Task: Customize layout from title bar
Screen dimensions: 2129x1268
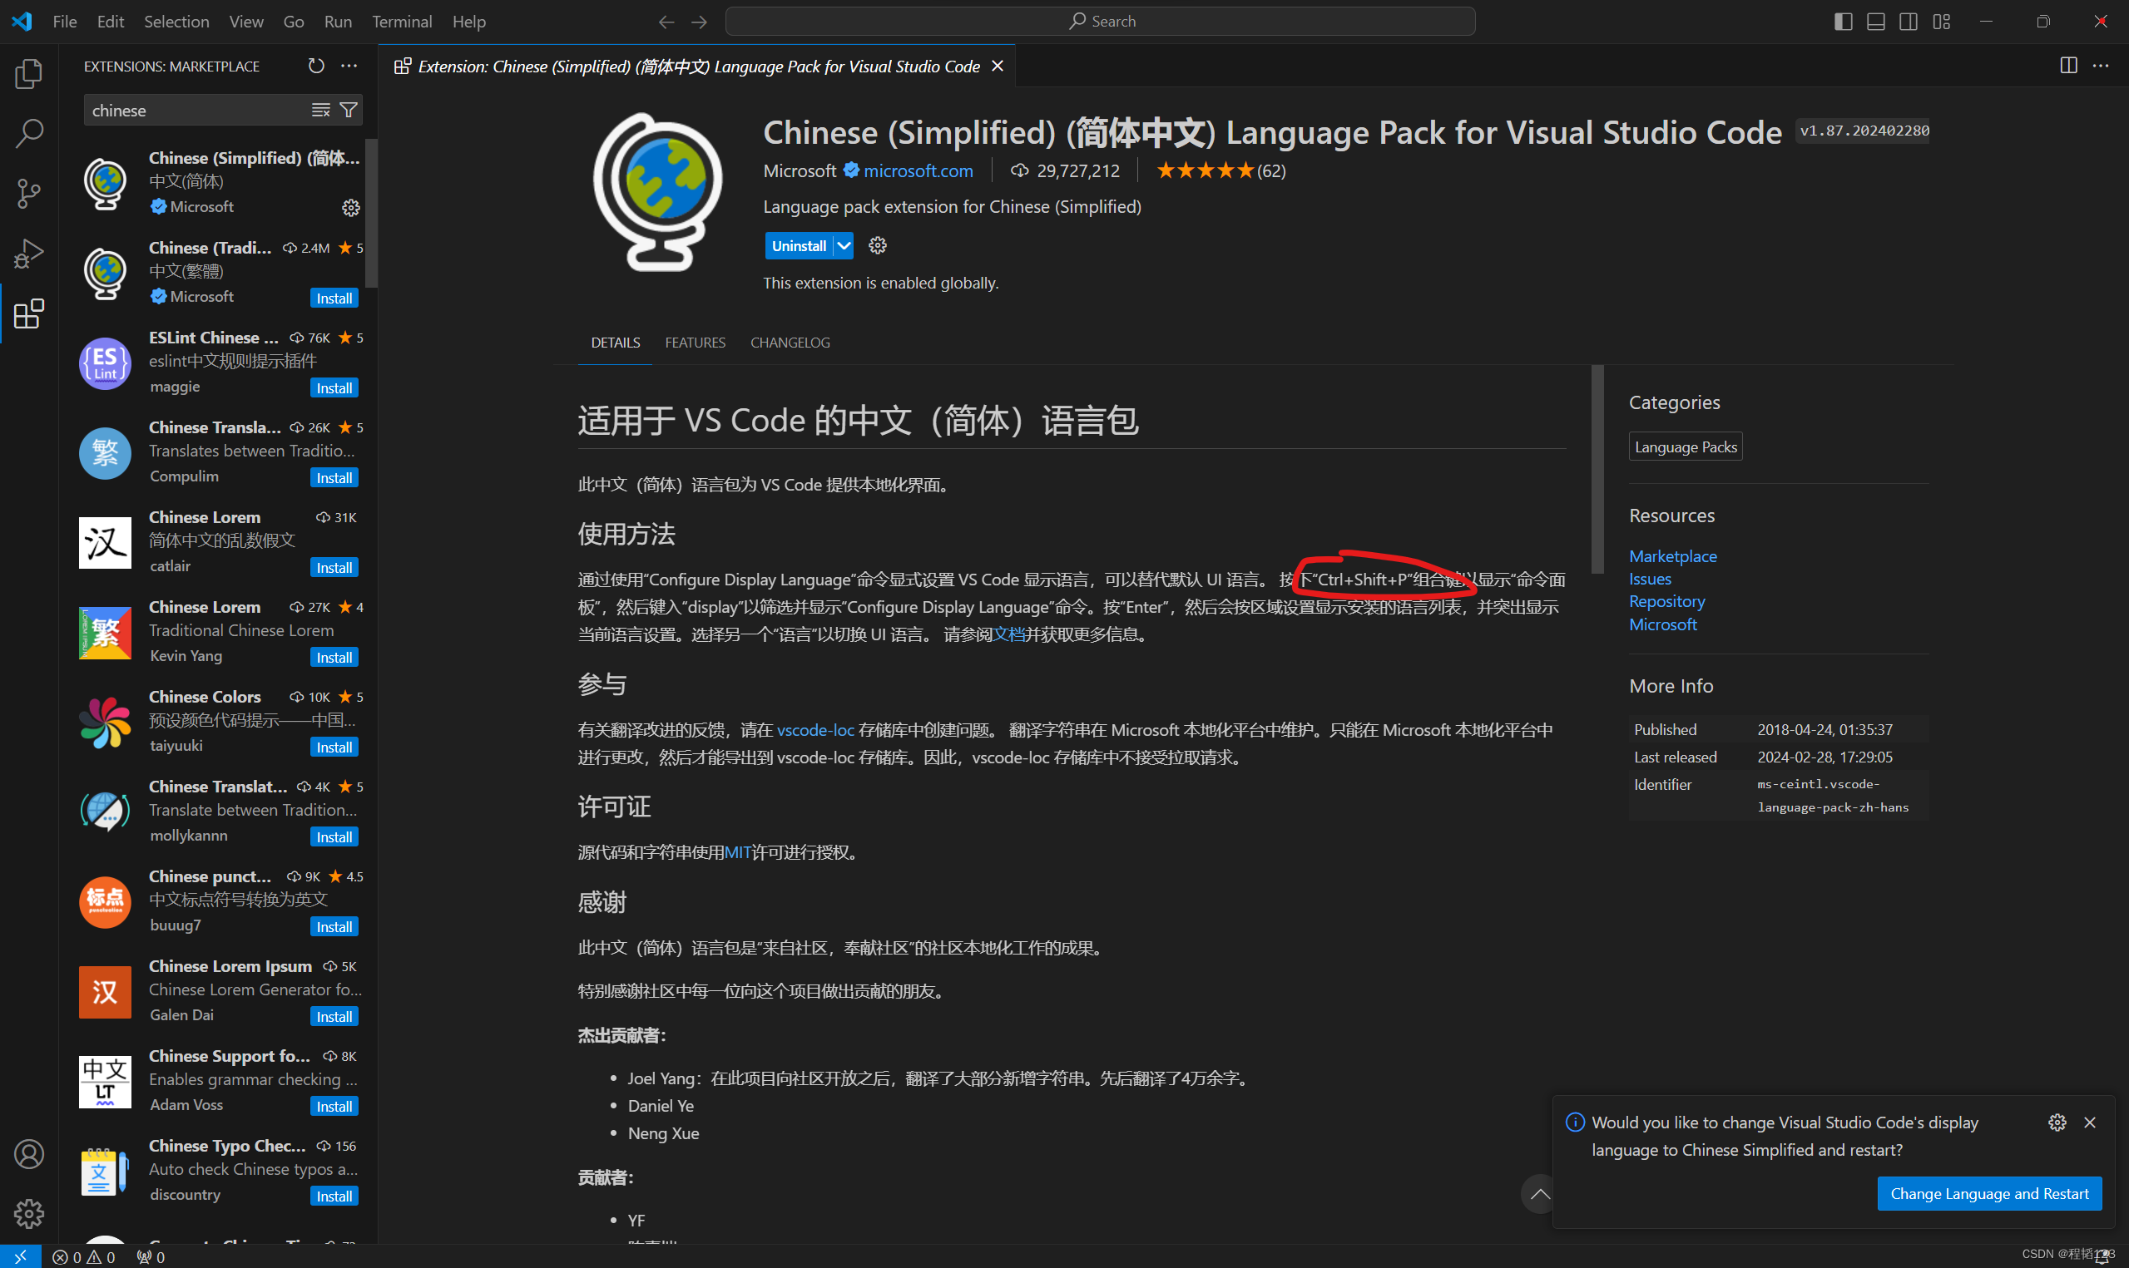Action: [1942, 22]
